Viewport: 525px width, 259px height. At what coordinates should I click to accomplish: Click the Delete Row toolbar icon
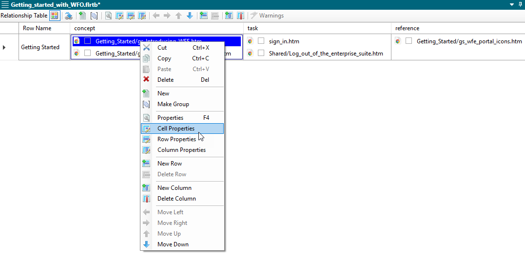[215, 16]
